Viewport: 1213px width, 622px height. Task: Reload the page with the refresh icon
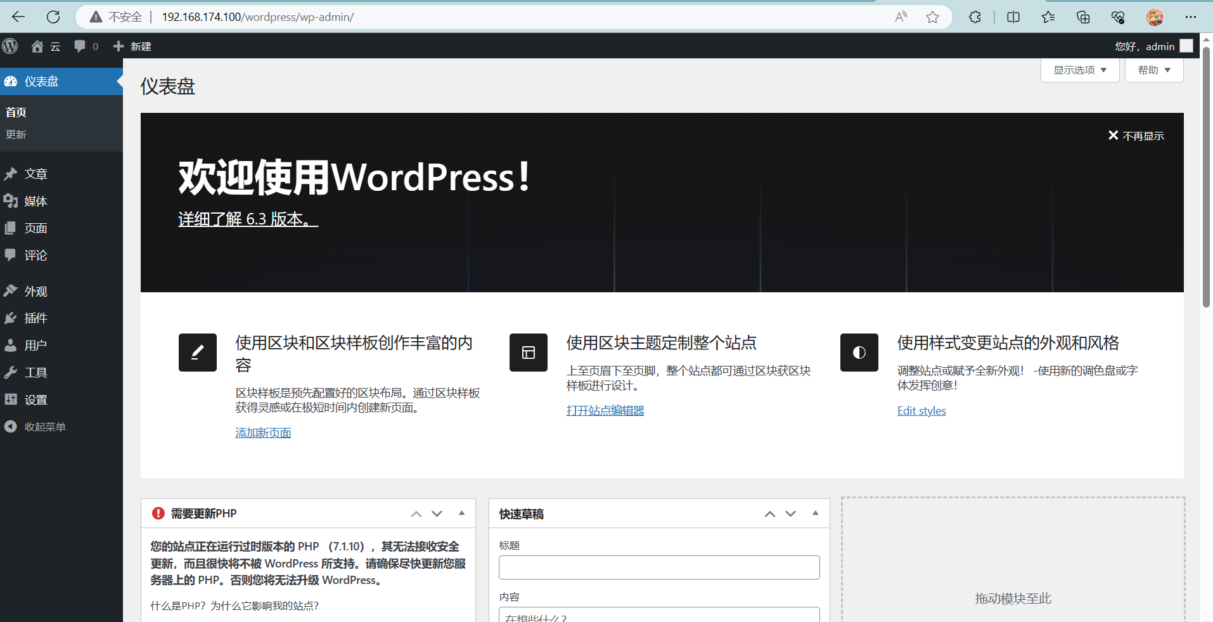coord(53,17)
